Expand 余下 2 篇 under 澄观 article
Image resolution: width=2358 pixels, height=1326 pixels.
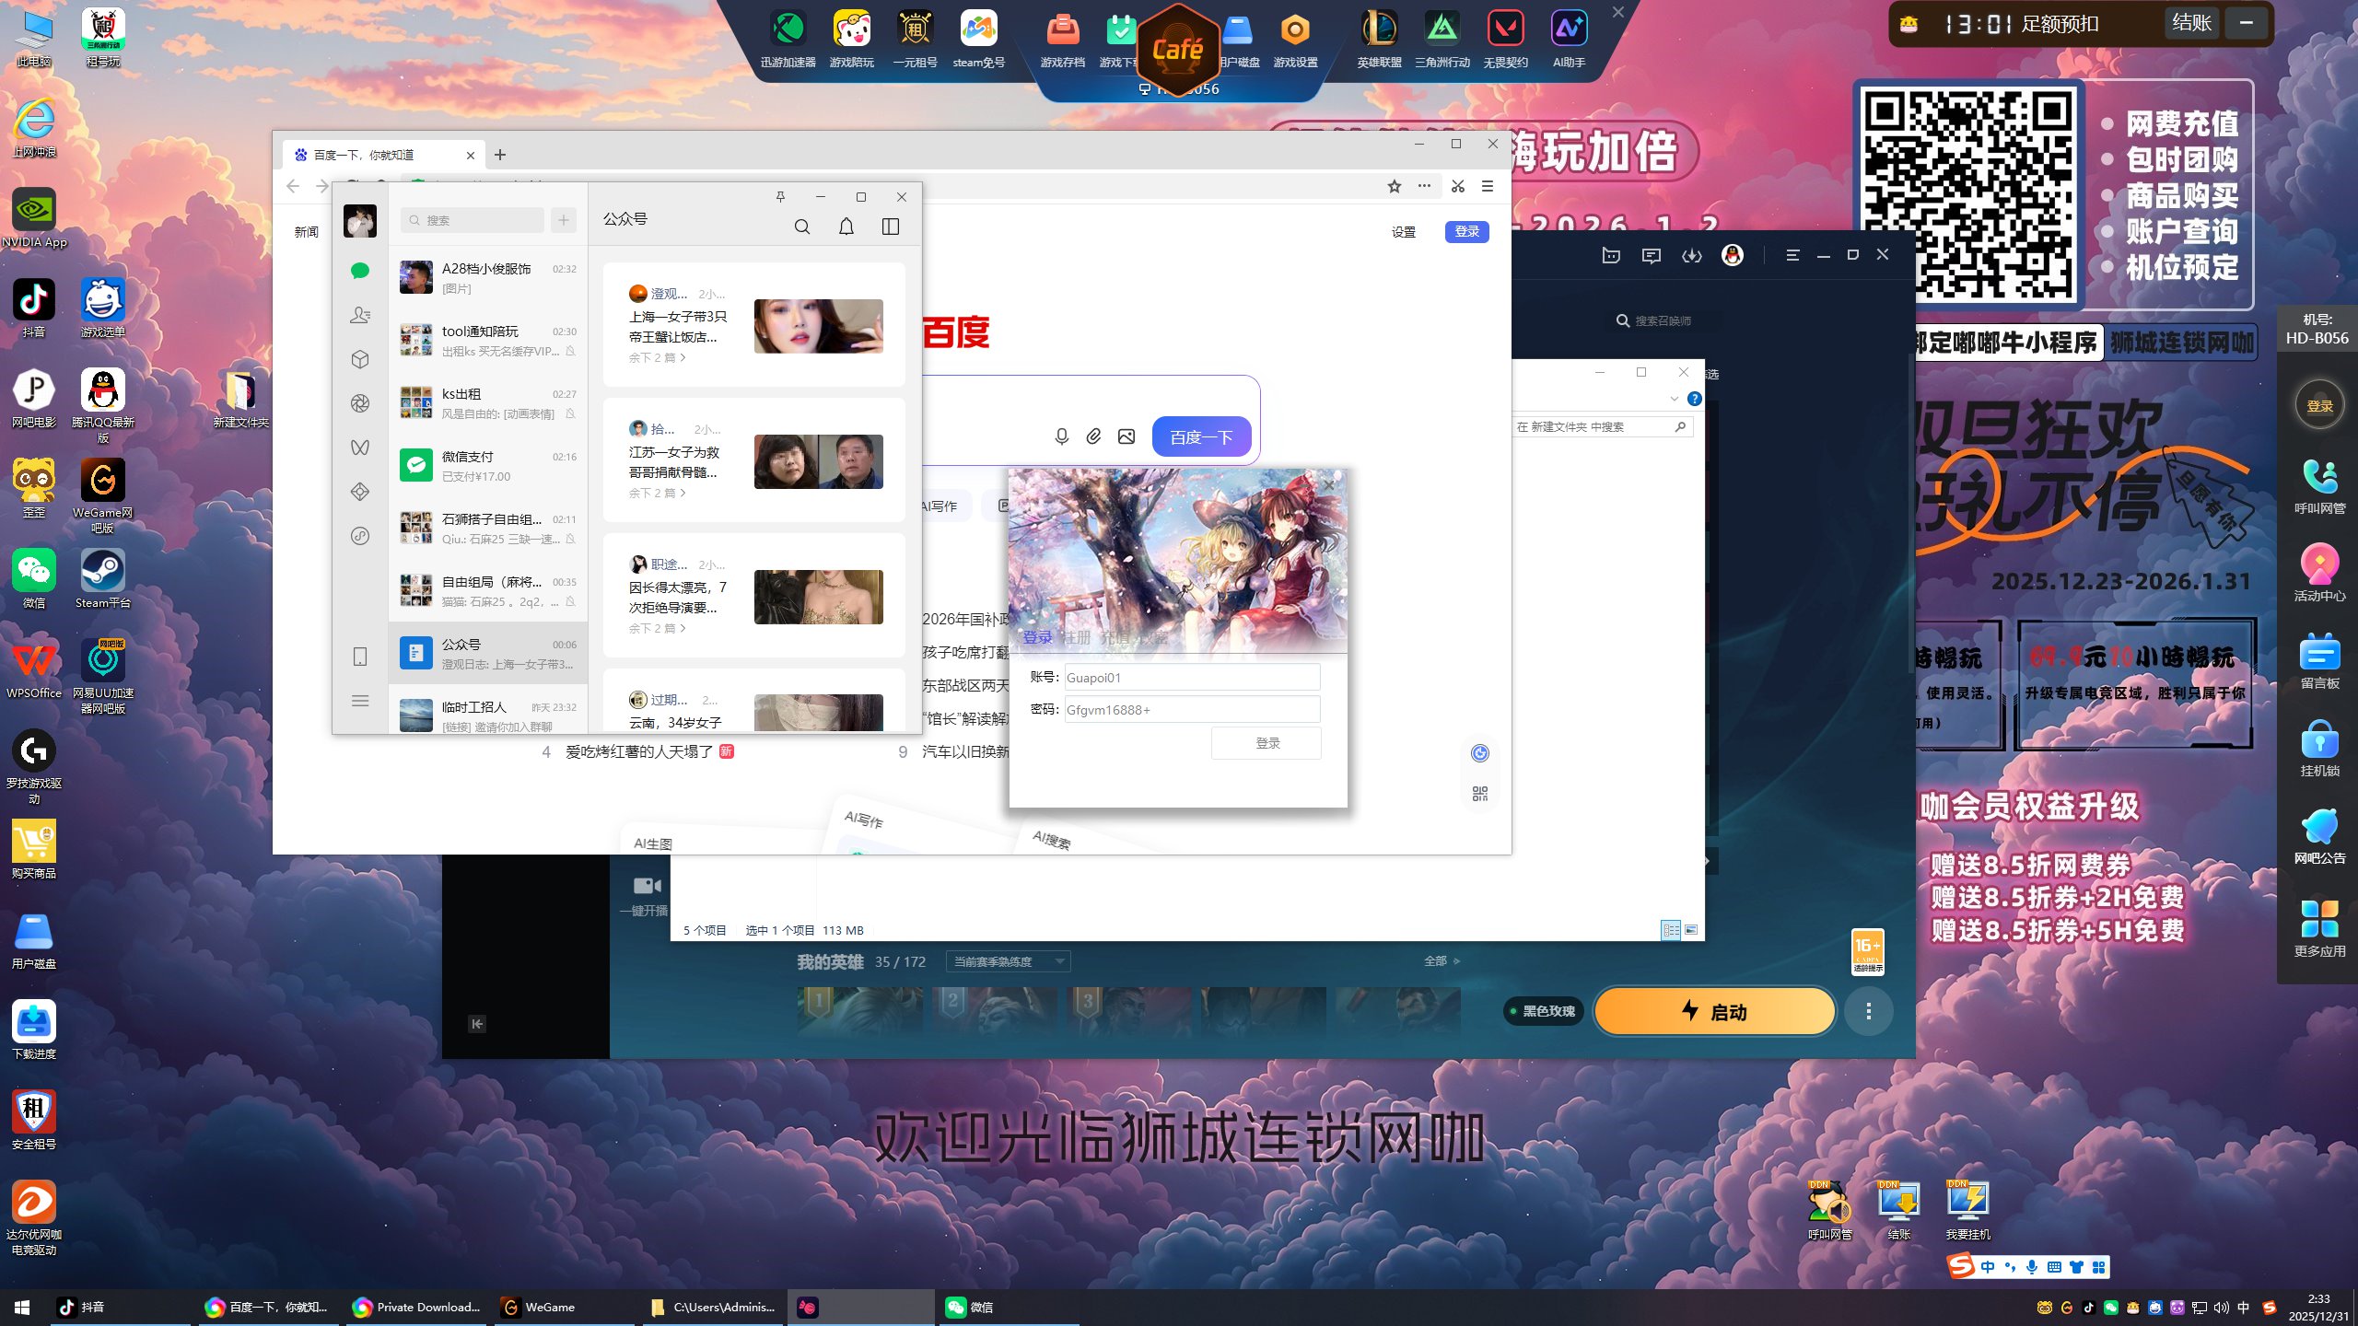(657, 358)
